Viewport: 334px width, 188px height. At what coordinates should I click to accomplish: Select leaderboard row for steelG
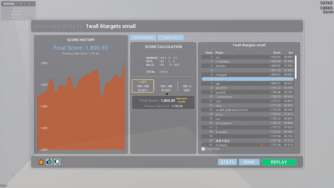point(247,132)
